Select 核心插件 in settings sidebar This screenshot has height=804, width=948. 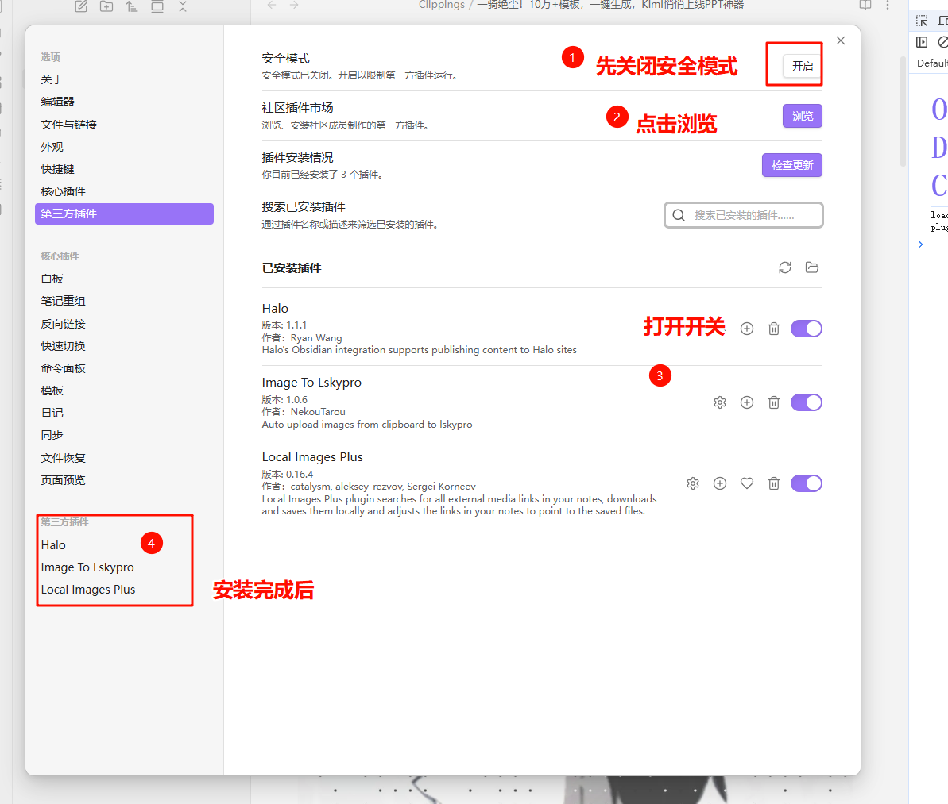point(64,191)
